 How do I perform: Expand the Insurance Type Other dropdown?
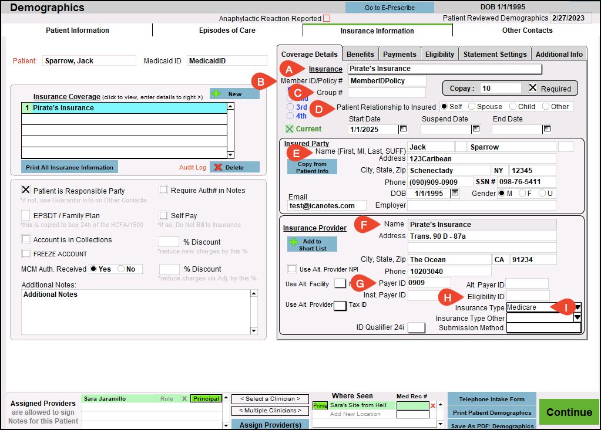(x=578, y=317)
